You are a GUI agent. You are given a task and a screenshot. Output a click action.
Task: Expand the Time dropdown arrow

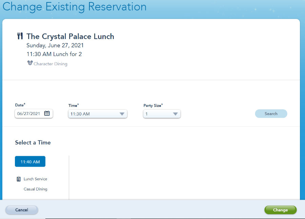[122, 114]
